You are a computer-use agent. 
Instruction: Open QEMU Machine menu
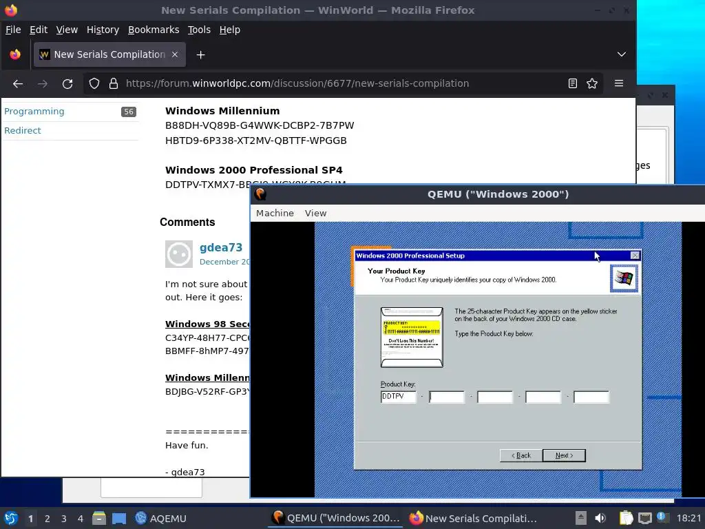click(275, 214)
